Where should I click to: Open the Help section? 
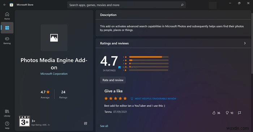tap(7, 125)
